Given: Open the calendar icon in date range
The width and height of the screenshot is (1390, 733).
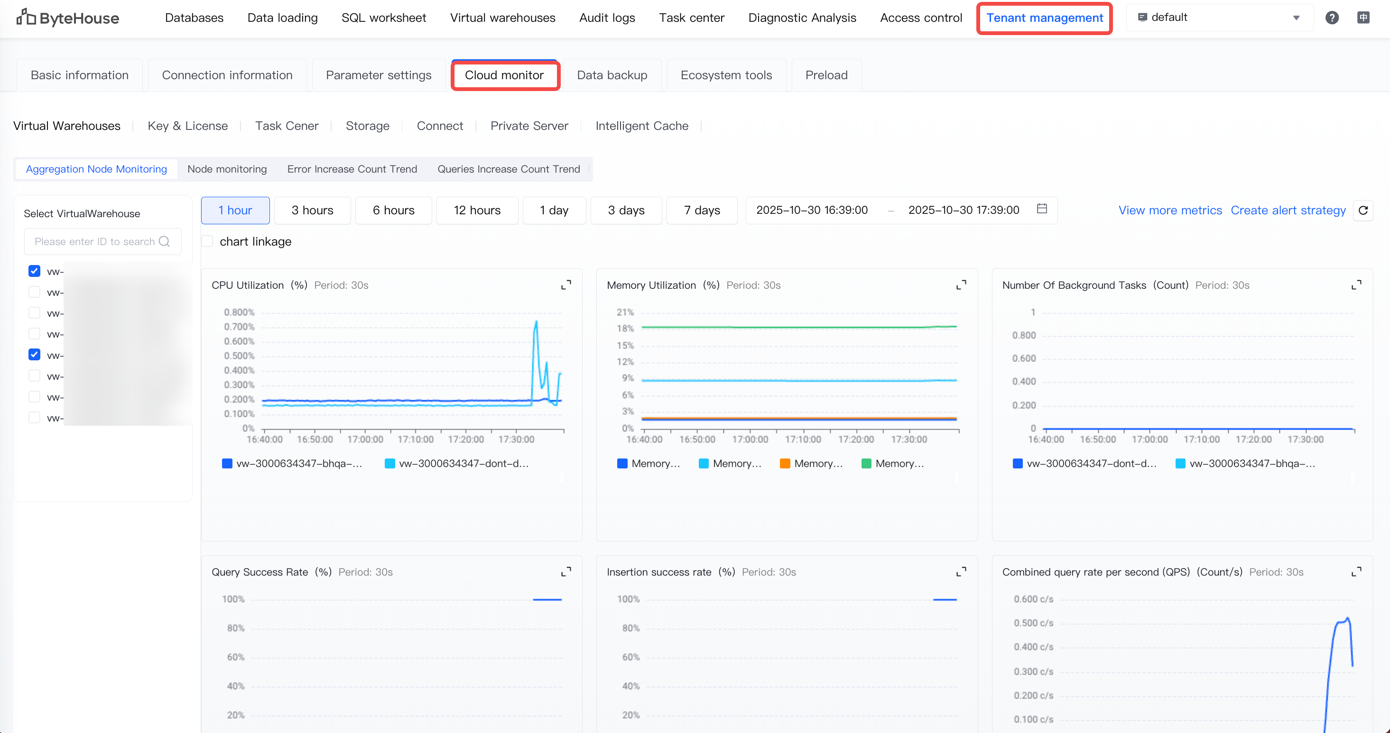Looking at the screenshot, I should click(x=1041, y=209).
